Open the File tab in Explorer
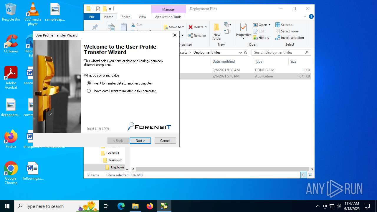Screen dimensions: 377x212 pos(92,17)
